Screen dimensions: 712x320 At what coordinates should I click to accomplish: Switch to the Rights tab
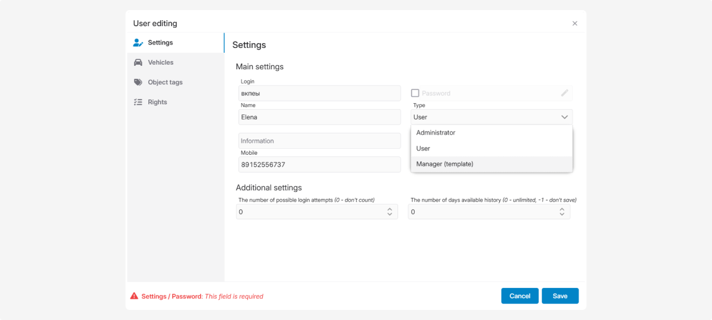coord(157,102)
